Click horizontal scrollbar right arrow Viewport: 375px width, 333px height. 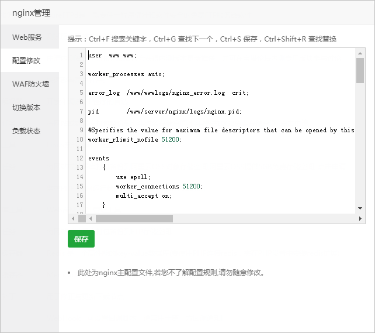tap(360, 218)
